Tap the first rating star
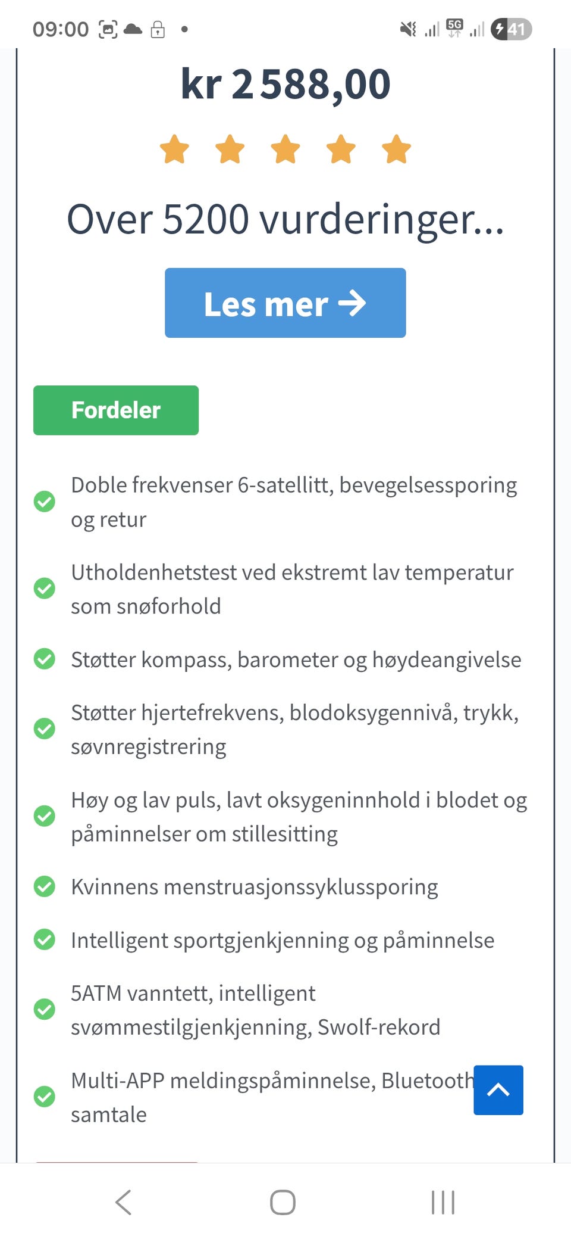This screenshot has width=571, height=1239. (175, 150)
